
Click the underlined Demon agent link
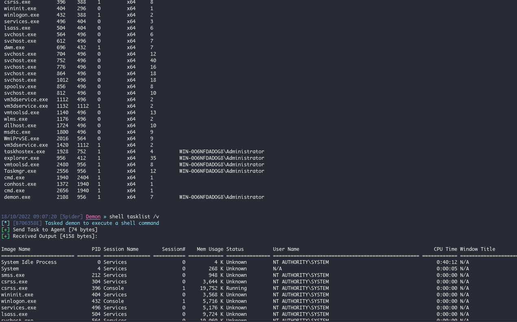tap(93, 216)
